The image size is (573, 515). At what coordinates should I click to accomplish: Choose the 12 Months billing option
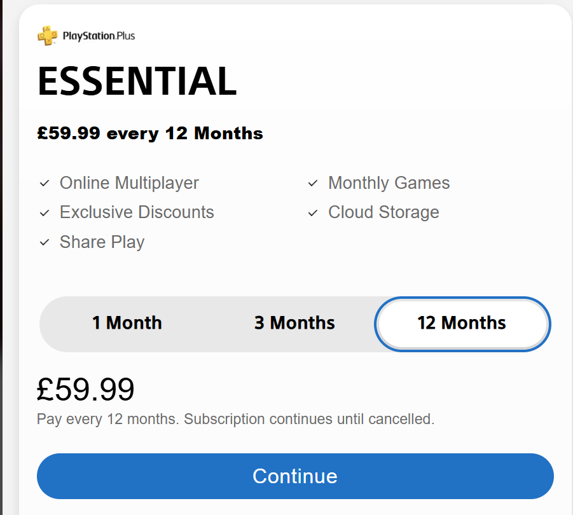click(462, 324)
